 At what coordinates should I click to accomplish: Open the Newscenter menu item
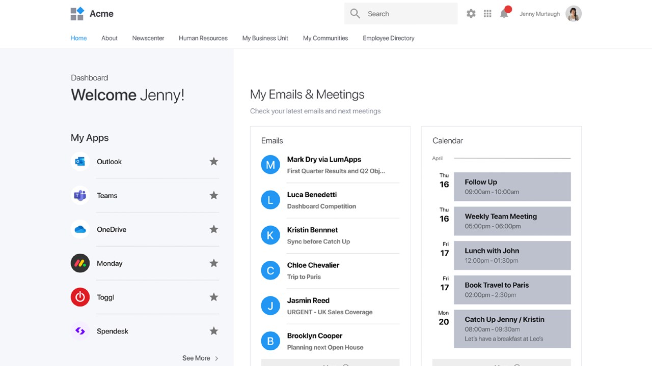tap(148, 38)
